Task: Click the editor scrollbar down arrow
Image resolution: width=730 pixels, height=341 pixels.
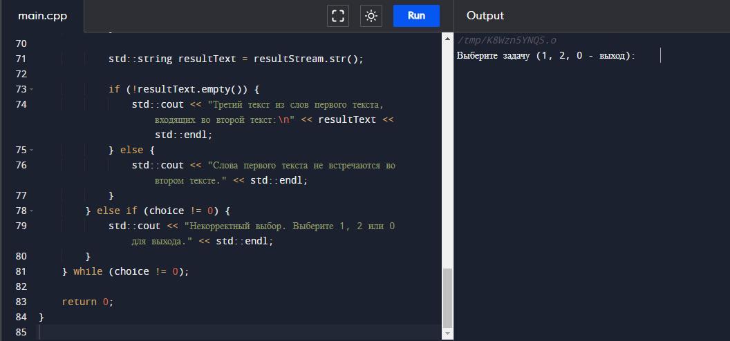Action: click(447, 333)
